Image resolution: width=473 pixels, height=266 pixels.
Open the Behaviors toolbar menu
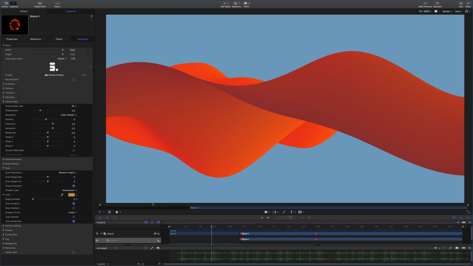[x=236, y=4]
